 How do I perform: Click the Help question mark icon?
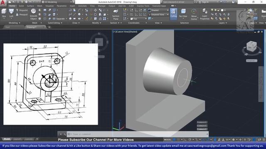pyautogui.click(x=233, y=2)
